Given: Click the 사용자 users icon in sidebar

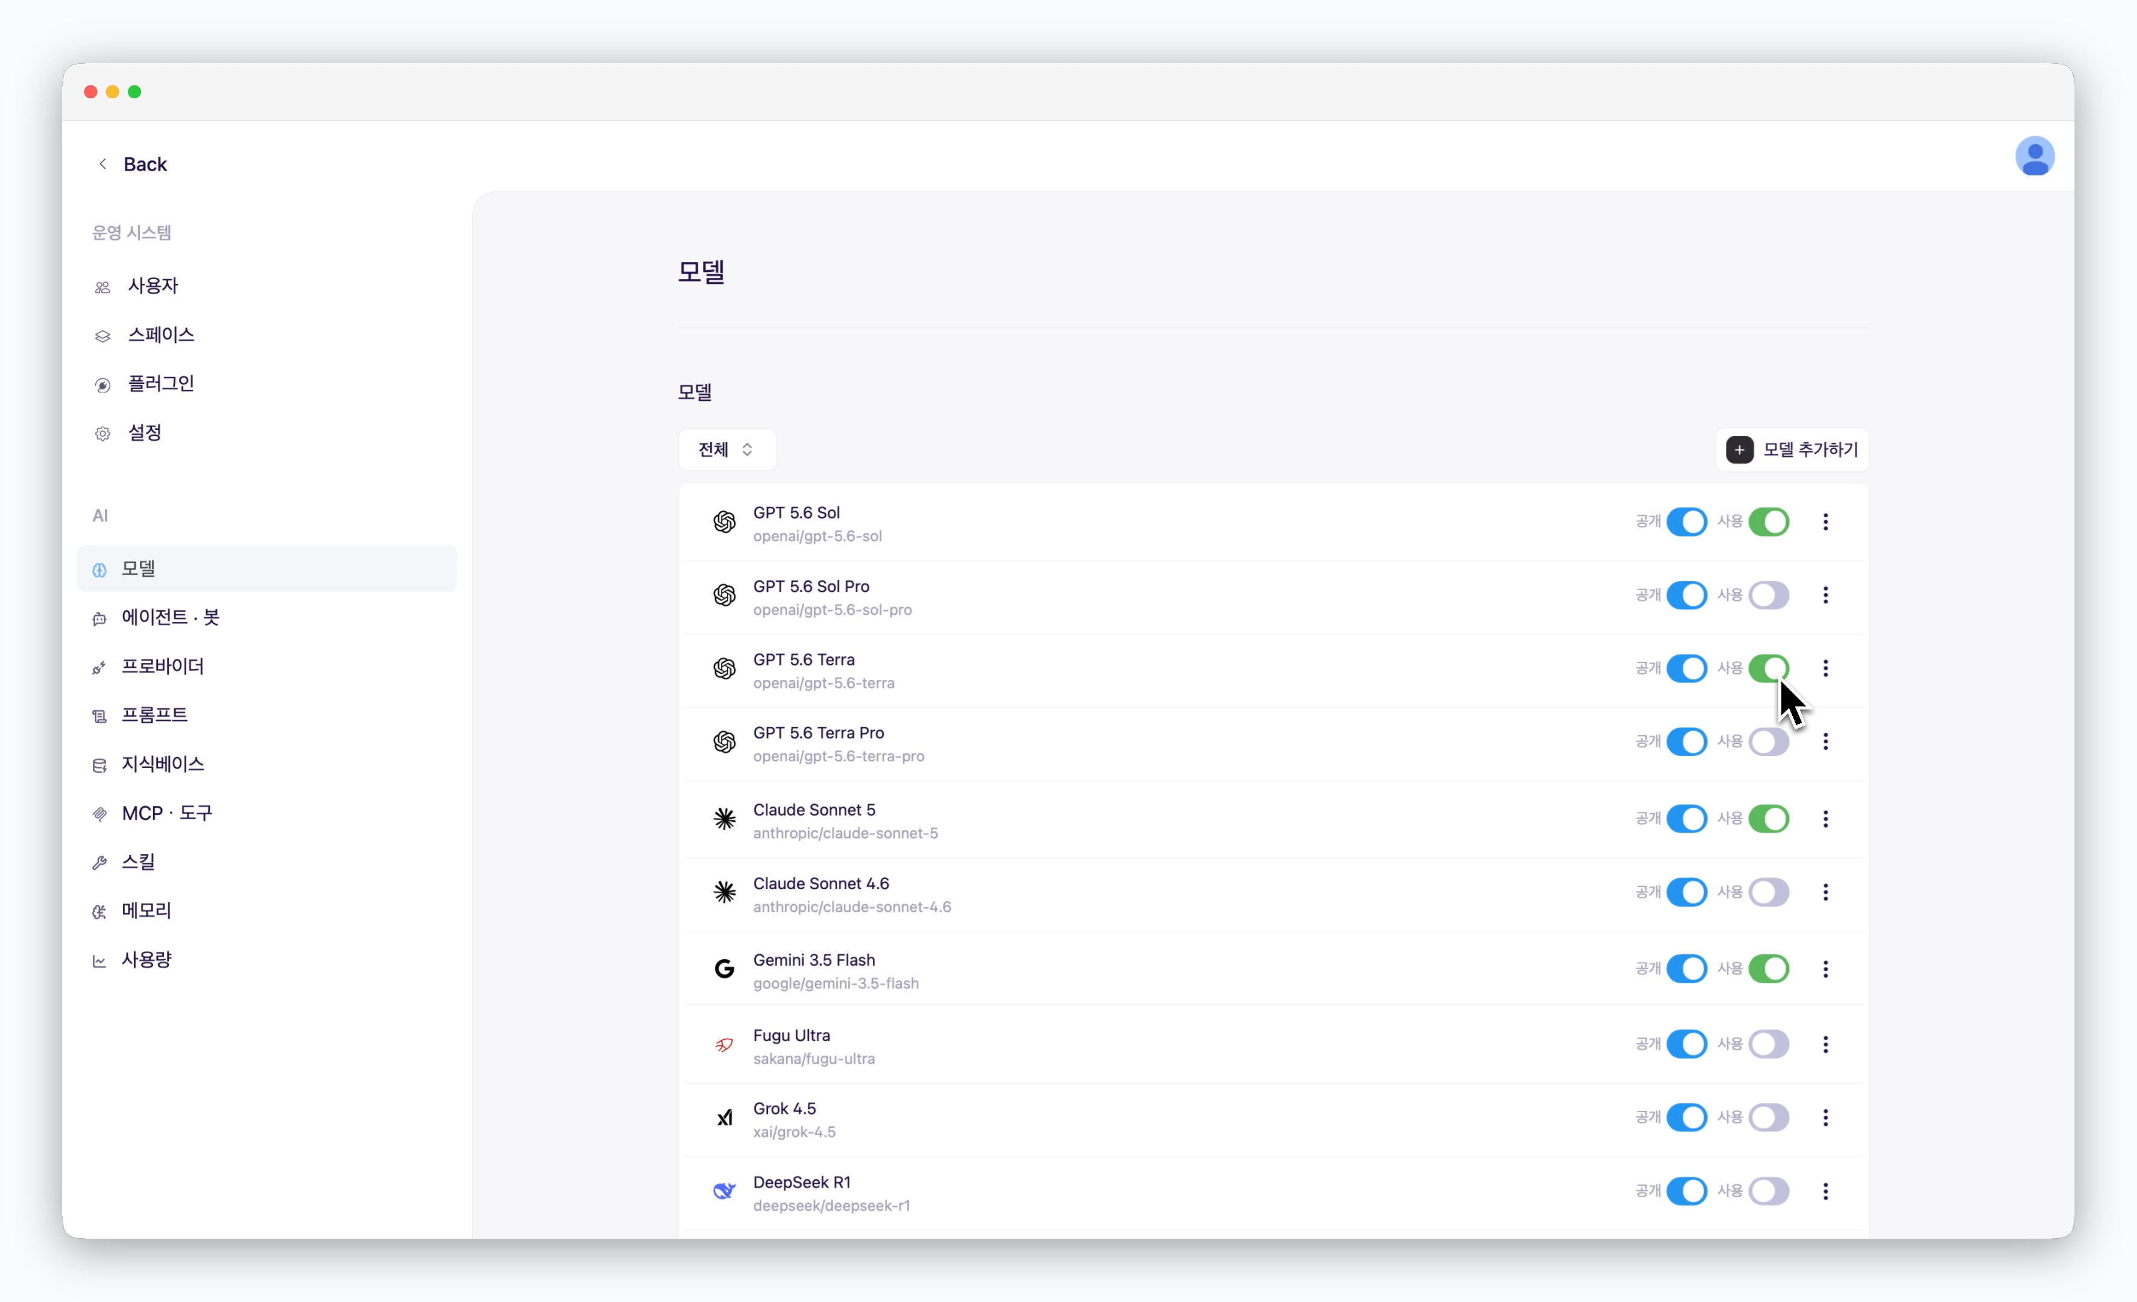Looking at the screenshot, I should point(102,287).
